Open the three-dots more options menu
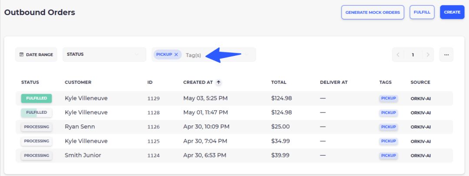Screen dimensions: 469x176 click(446, 55)
